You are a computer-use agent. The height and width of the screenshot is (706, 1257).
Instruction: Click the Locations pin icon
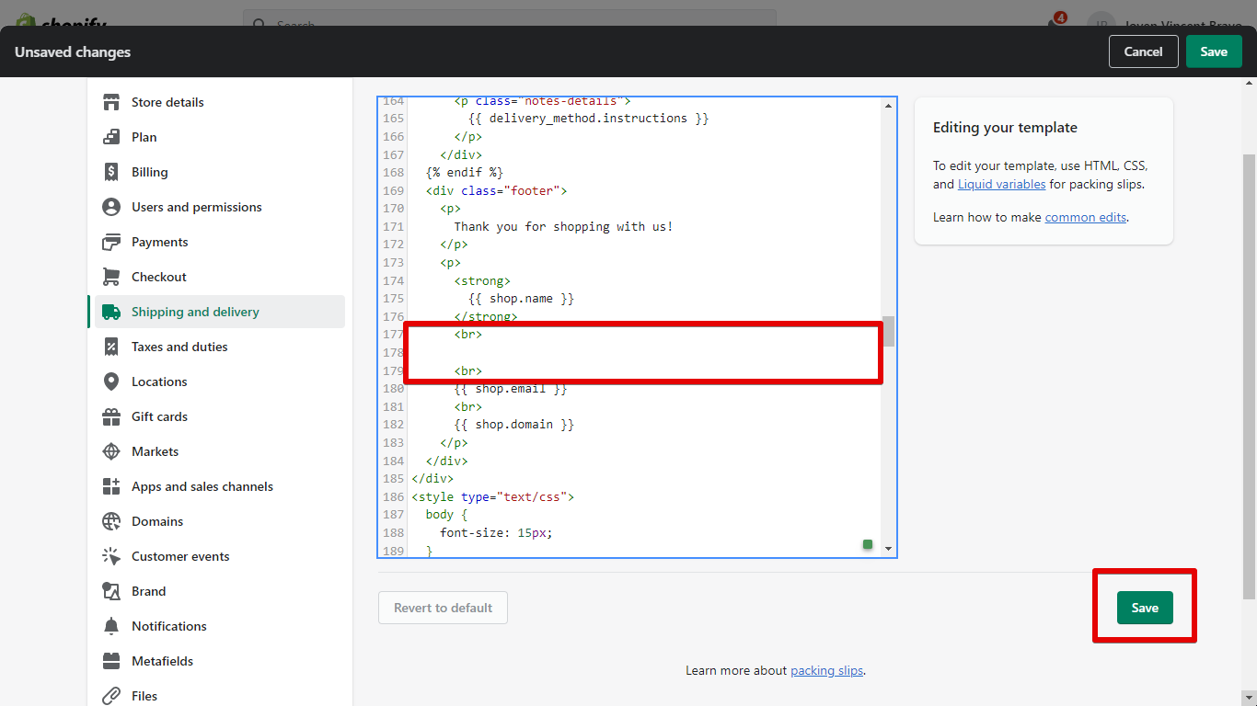pyautogui.click(x=111, y=381)
